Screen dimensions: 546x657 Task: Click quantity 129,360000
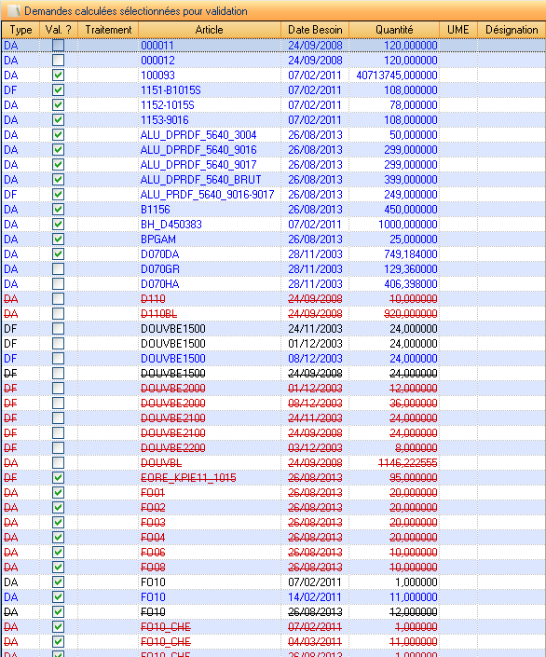[x=411, y=269]
